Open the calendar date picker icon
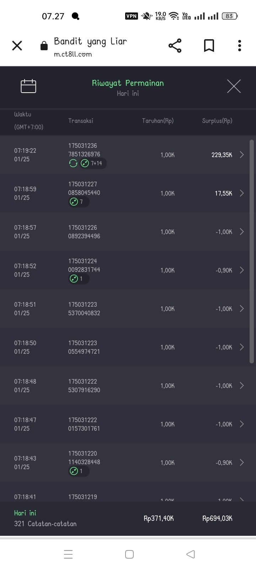Image resolution: width=256 pixels, height=570 pixels. [x=28, y=86]
